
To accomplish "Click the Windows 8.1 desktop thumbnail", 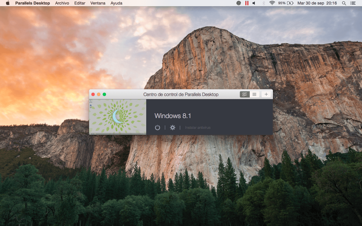I will pos(118,117).
